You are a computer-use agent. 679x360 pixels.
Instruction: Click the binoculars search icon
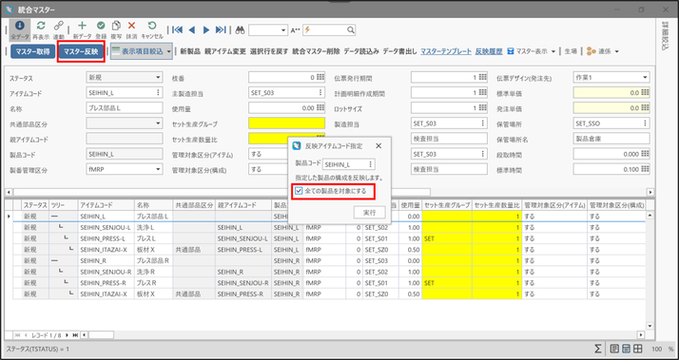click(241, 29)
